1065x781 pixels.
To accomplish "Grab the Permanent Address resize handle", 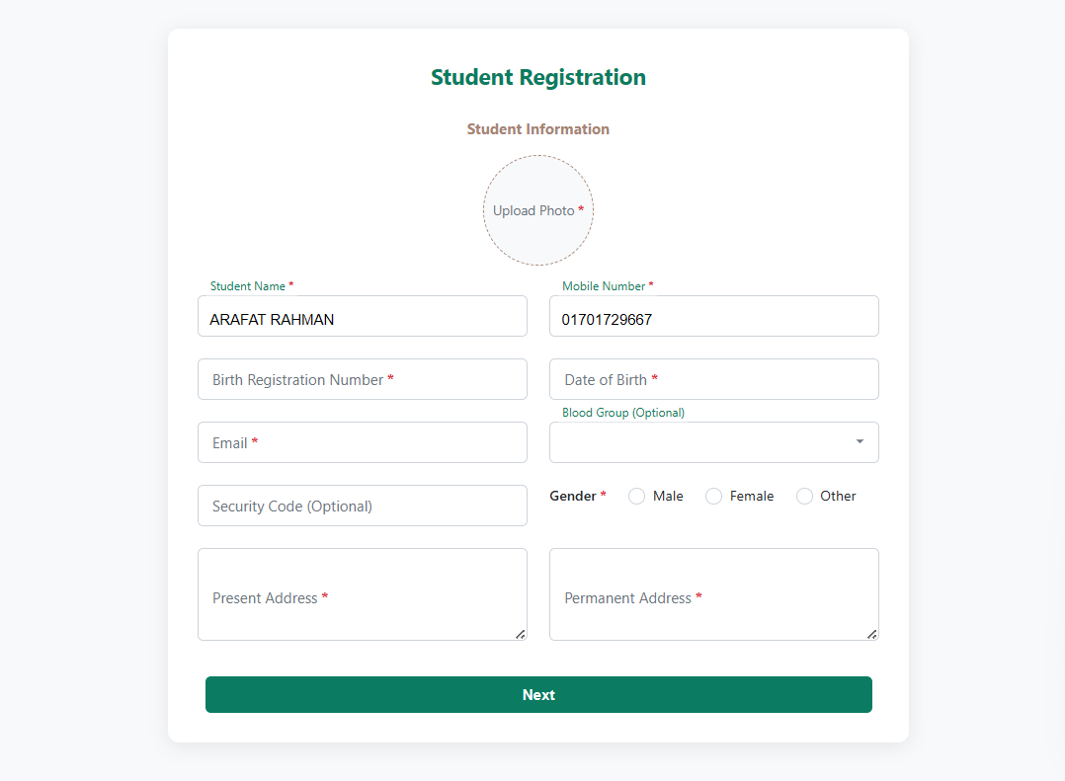I will [872, 634].
